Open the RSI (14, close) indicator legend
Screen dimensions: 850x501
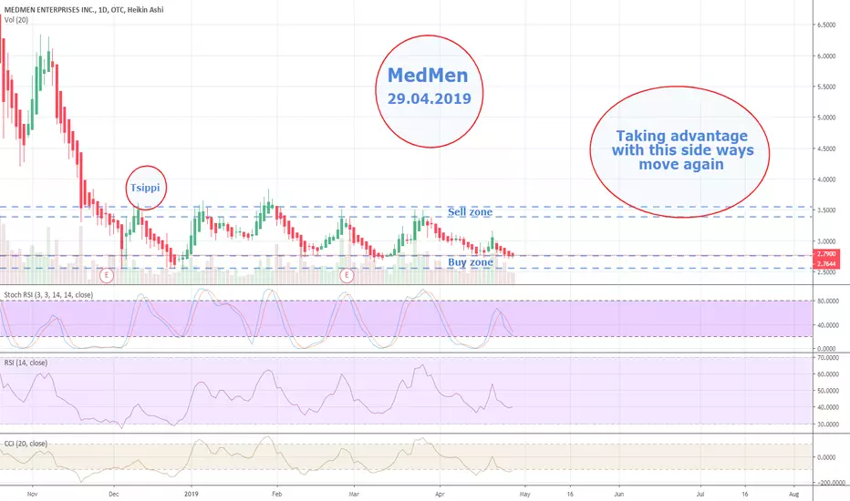click(26, 363)
